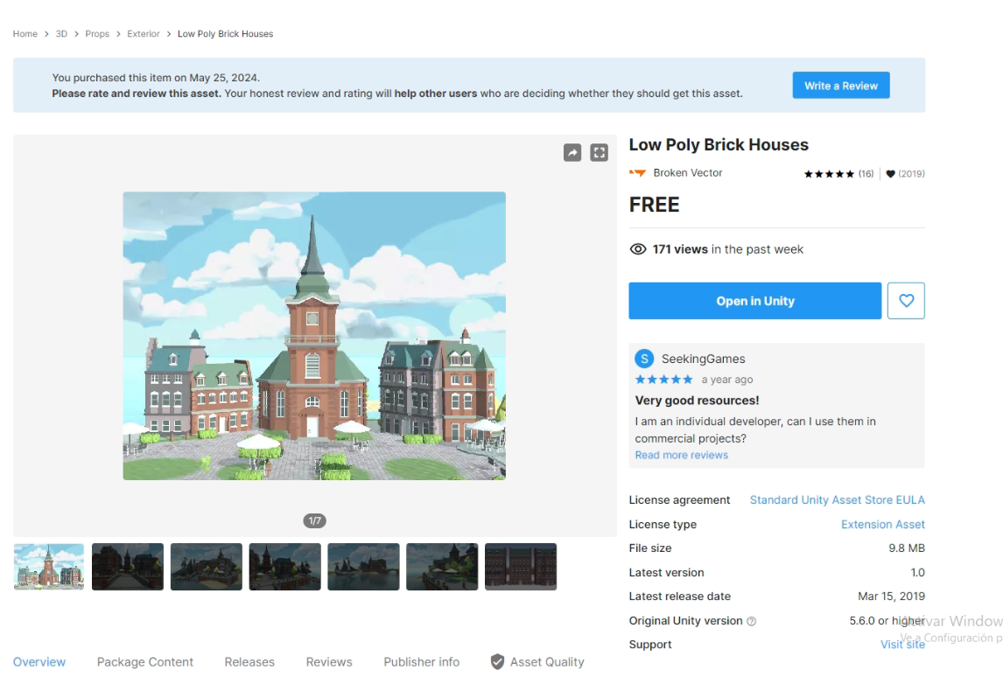
Task: Click the main brick houses preview image
Action: pos(314,336)
